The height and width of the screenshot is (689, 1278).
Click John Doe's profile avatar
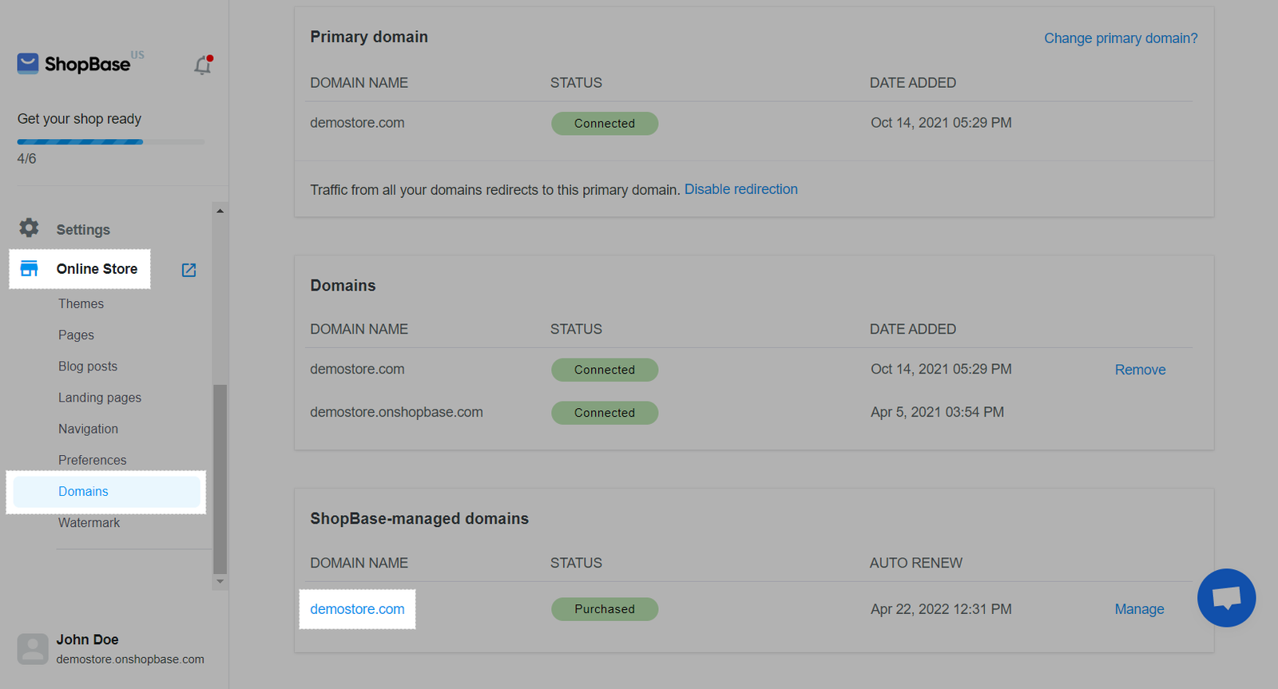33,649
